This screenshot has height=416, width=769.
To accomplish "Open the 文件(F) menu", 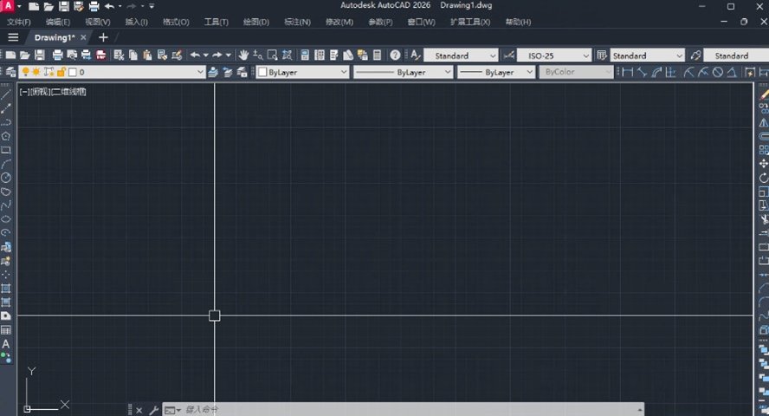I will [19, 22].
